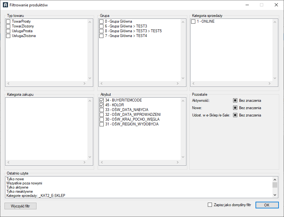Click the application icon in title bar
This screenshot has height=217, width=284.
pos(5,5)
